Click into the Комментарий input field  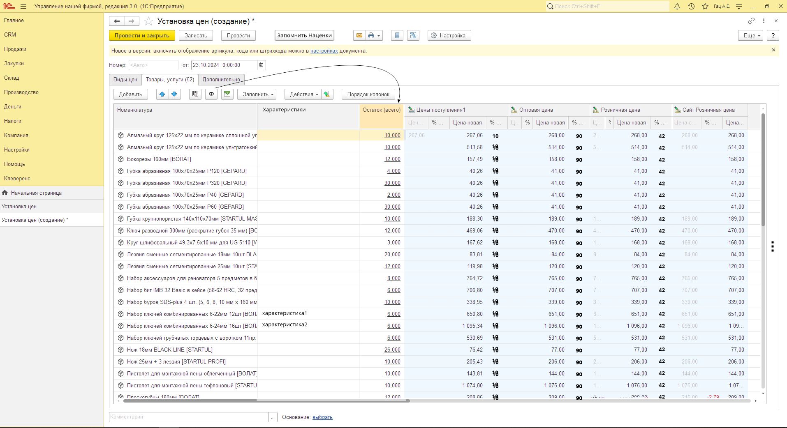click(189, 417)
